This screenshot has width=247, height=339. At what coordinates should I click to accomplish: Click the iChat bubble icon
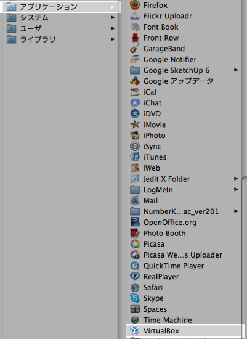(x=135, y=103)
